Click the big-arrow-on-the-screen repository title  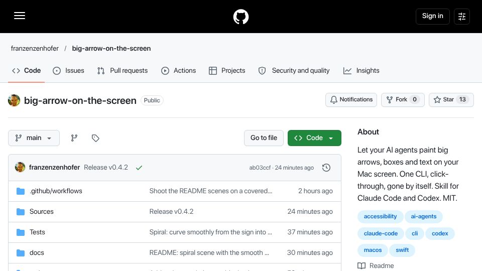click(80, 100)
